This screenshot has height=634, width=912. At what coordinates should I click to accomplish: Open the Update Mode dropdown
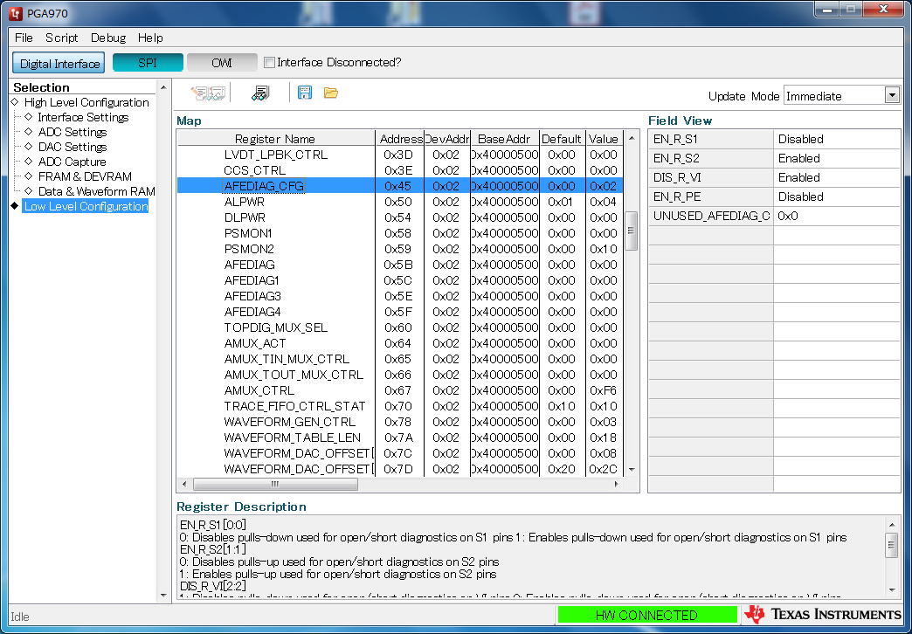pyautogui.click(x=892, y=95)
